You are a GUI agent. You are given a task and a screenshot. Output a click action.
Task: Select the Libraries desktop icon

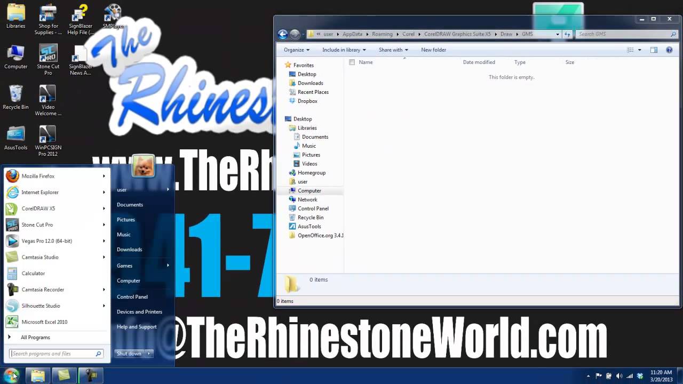point(16,16)
